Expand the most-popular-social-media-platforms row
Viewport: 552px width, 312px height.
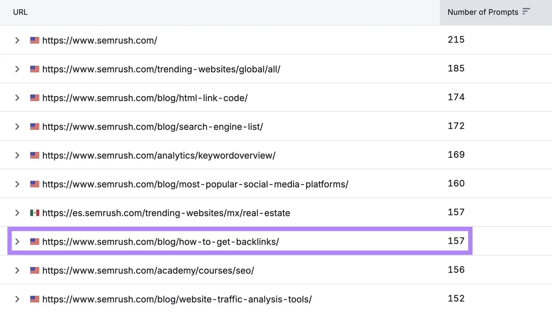pos(17,184)
